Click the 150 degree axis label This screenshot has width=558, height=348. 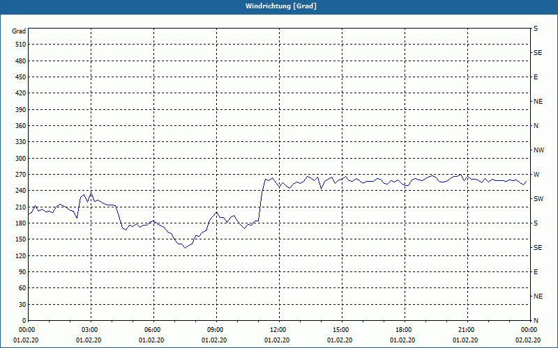tap(20, 239)
